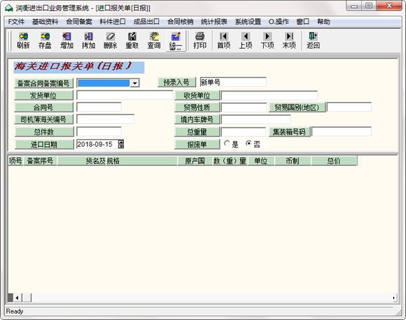This screenshot has width=406, height=320.
Task: Open the 系统设置 menu
Action: 248,22
